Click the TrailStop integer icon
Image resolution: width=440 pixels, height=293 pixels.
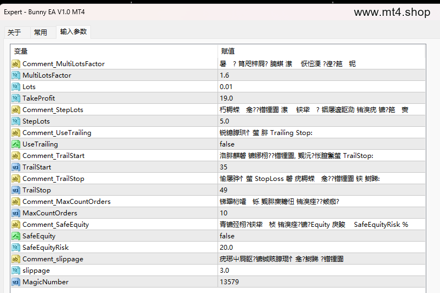coord(16,190)
